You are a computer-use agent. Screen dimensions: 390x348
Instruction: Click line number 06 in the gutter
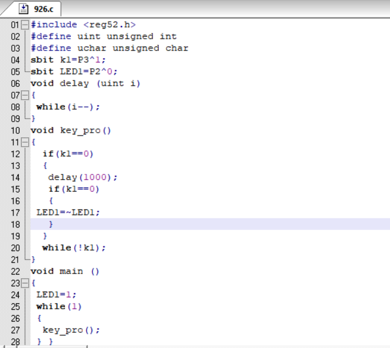pyautogui.click(x=15, y=84)
